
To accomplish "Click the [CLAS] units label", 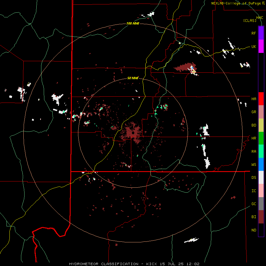I will click(250, 20).
